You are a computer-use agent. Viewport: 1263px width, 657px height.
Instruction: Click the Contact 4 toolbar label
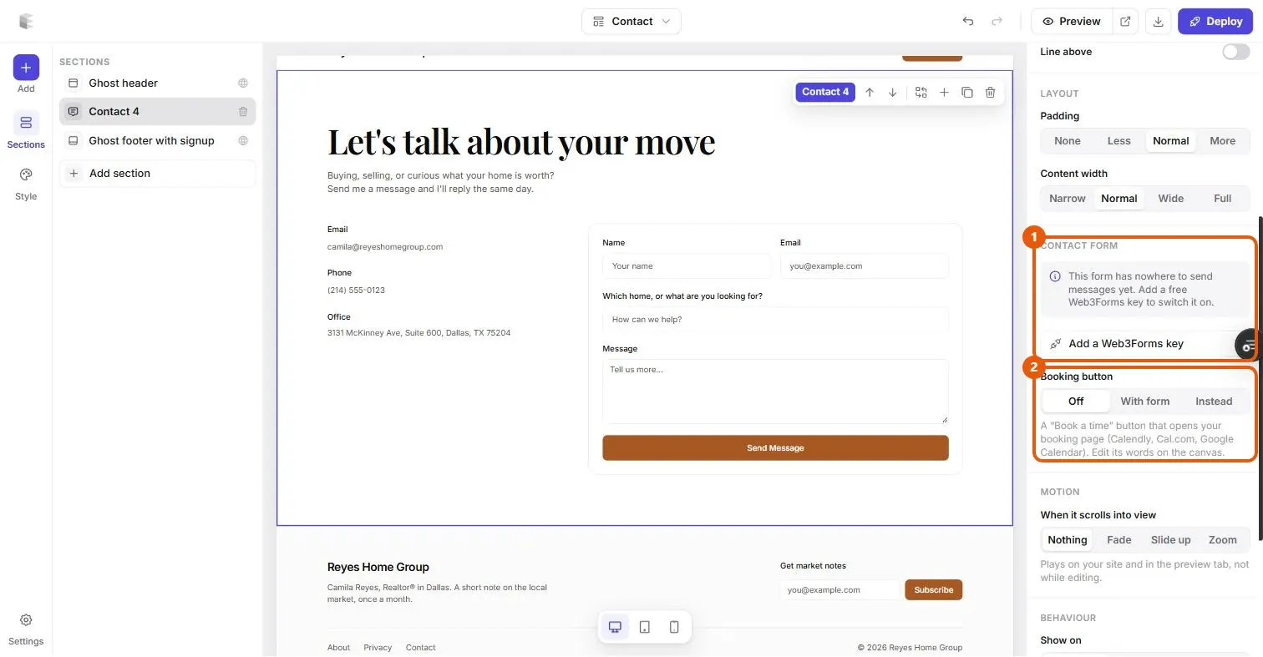point(825,92)
